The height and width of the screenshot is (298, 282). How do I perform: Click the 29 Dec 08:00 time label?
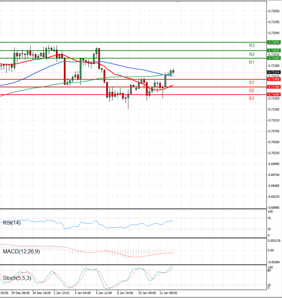coord(20,293)
